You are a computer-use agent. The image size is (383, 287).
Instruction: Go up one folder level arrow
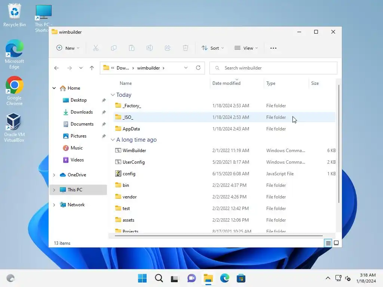point(92,68)
